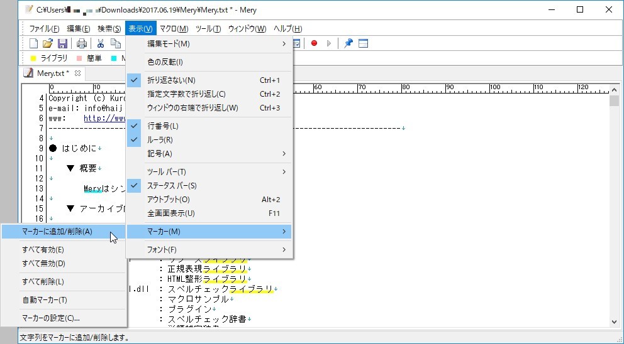Toggle ルーラ(R) ruler display
The width and height of the screenshot is (624, 344).
click(209, 140)
